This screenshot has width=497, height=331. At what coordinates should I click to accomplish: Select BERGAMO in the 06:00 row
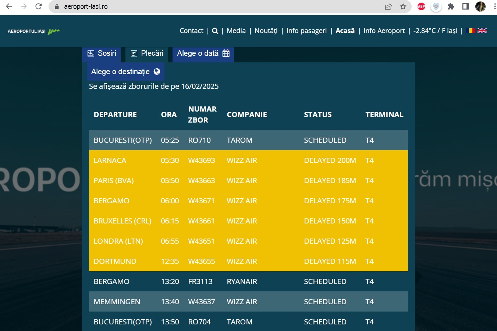click(111, 201)
